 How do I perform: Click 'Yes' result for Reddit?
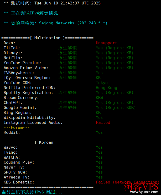pyautogui.click(x=99, y=132)
